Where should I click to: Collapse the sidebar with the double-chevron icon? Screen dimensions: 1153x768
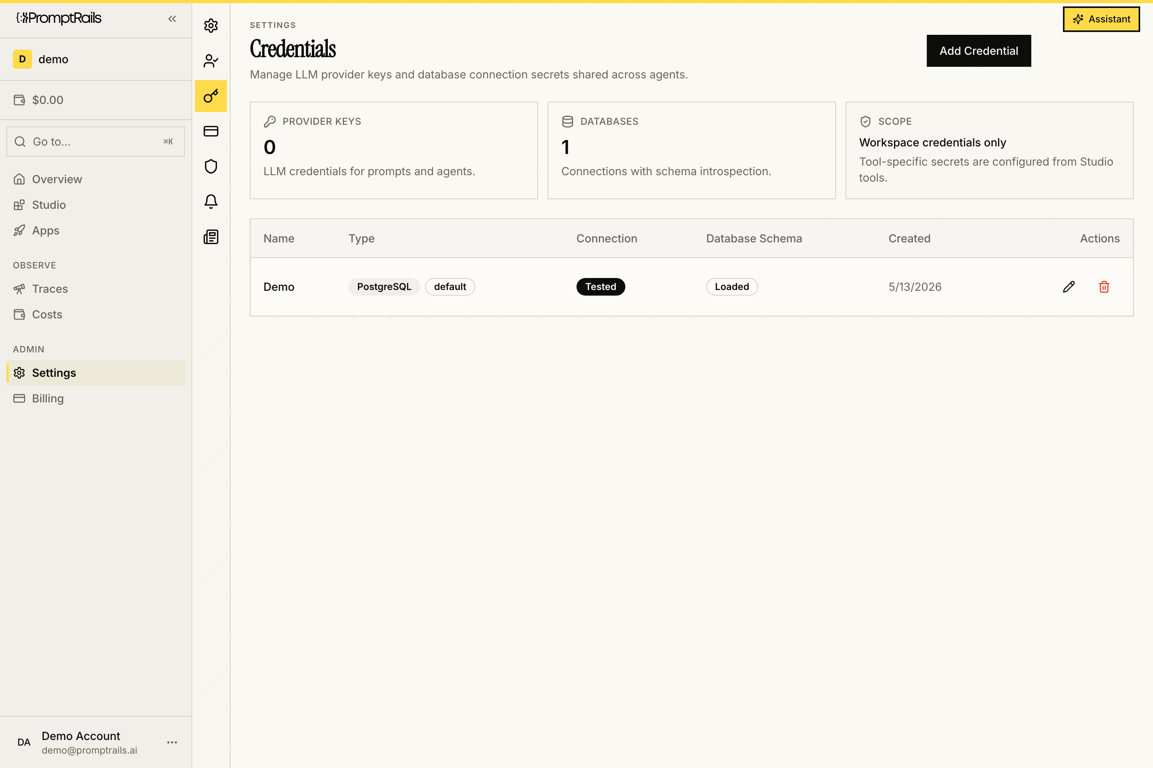tap(172, 19)
